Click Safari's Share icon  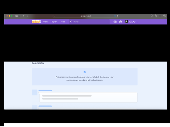click(x=156, y=16)
